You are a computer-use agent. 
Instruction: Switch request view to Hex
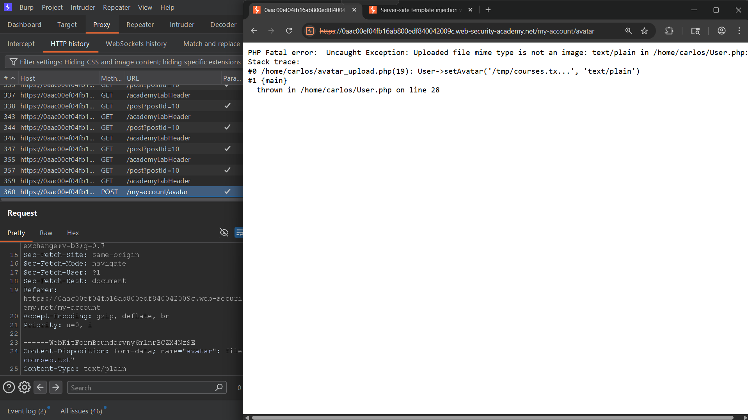pos(73,233)
